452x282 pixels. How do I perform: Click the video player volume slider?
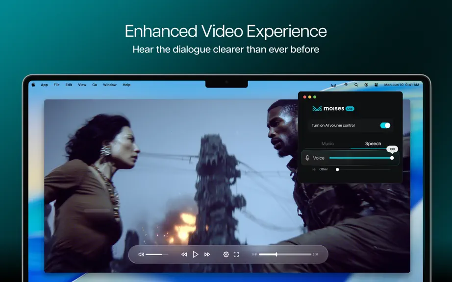coord(157,255)
